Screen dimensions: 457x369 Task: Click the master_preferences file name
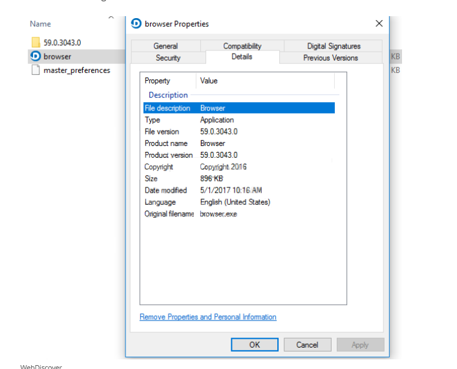click(77, 70)
